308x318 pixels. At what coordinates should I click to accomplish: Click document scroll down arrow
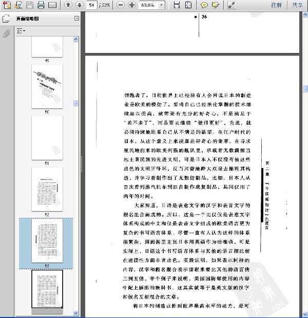pyautogui.click(x=305, y=314)
